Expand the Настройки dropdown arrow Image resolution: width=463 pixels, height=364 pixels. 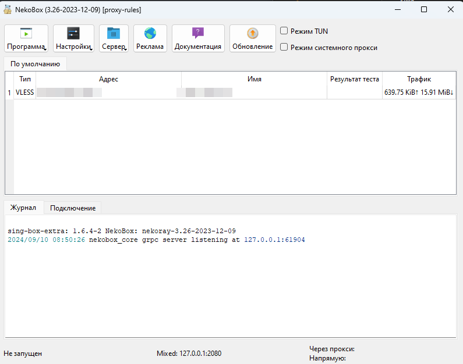pos(91,49)
